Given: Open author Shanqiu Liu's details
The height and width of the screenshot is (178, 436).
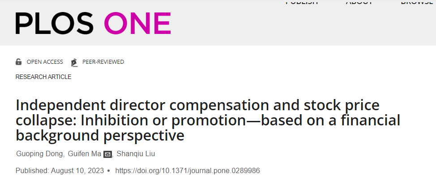Looking at the screenshot, I should pos(136,154).
